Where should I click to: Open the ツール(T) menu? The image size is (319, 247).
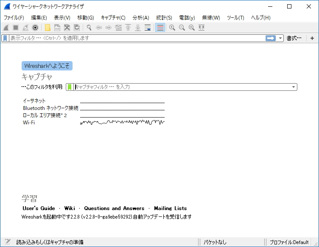click(x=235, y=18)
